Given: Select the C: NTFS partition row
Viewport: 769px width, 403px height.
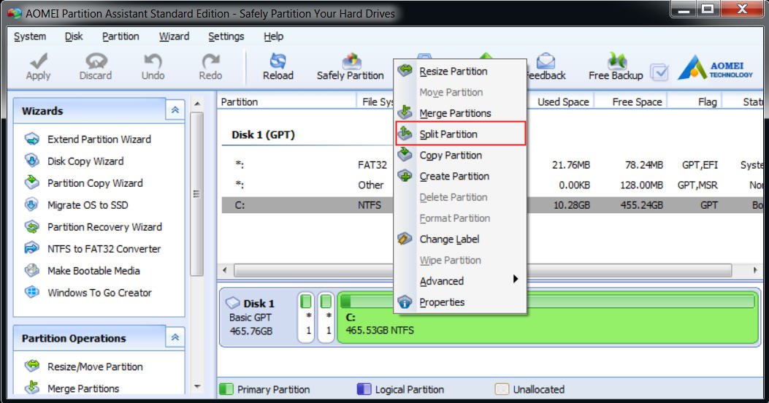Looking at the screenshot, I should coord(492,205).
